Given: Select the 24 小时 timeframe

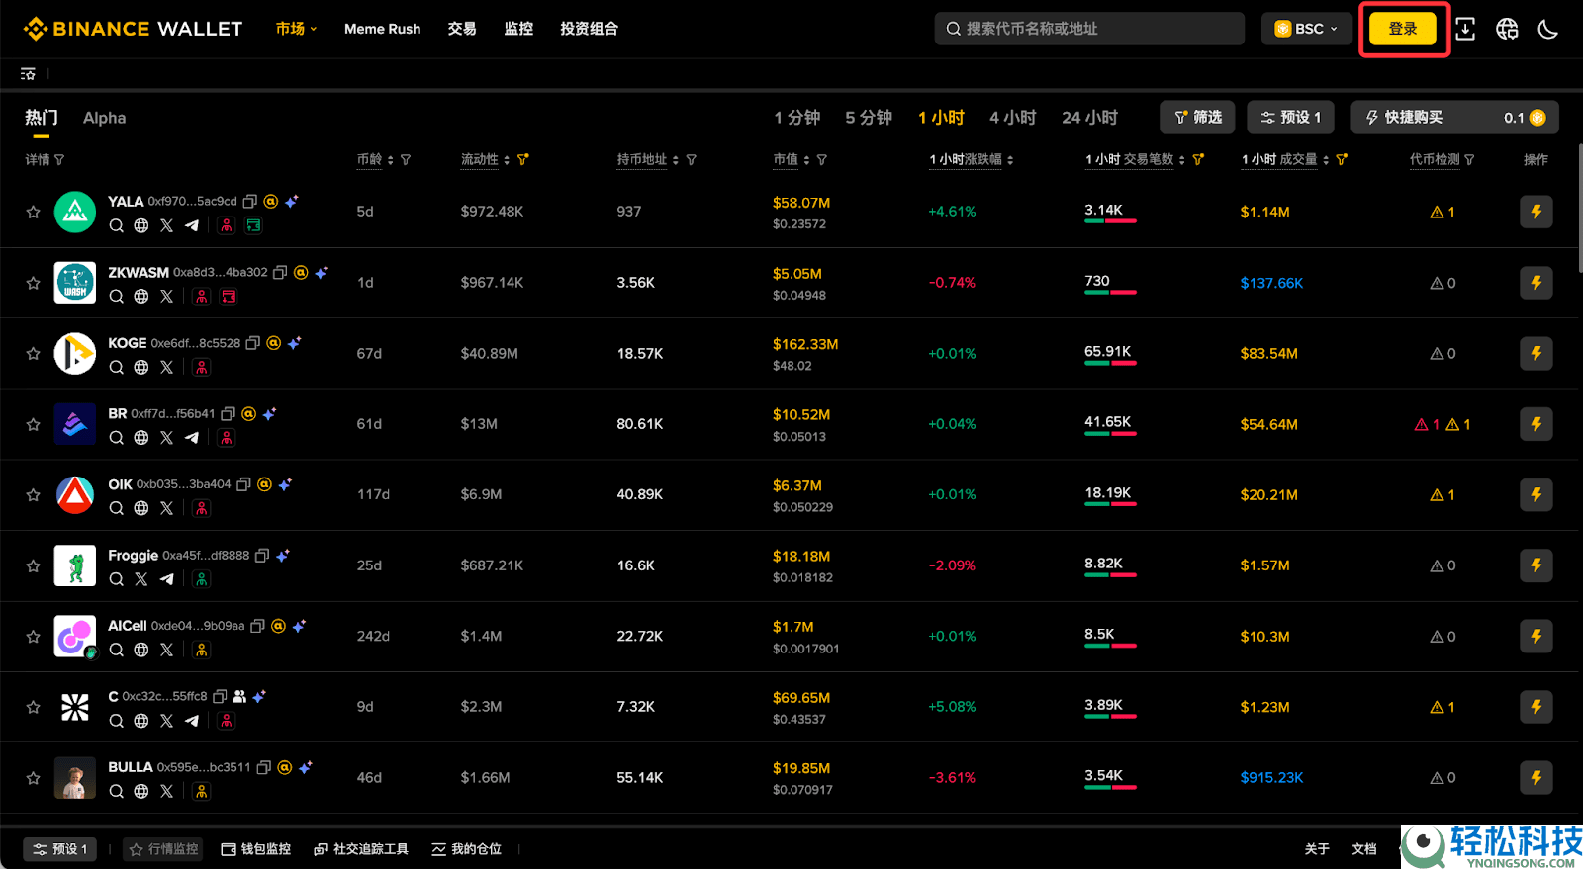Looking at the screenshot, I should pos(1089,118).
